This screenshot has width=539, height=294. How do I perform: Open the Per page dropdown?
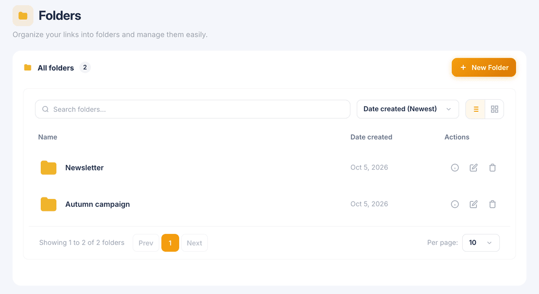(481, 243)
